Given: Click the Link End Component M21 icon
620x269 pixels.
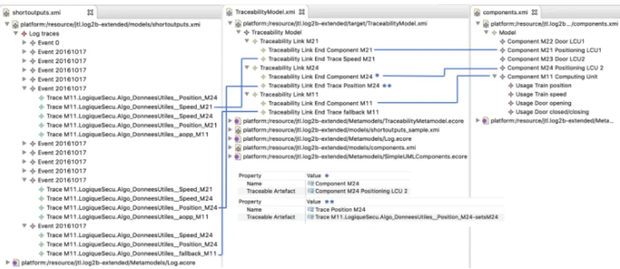Looking at the screenshot, I should click(263, 50).
